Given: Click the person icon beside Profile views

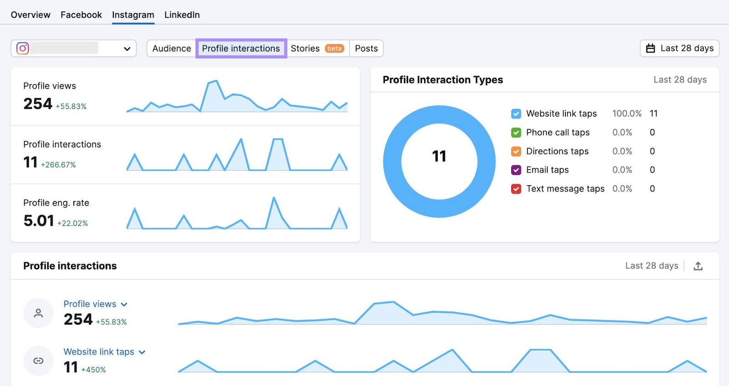Looking at the screenshot, I should 38,313.
